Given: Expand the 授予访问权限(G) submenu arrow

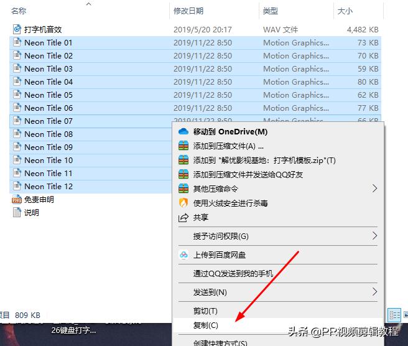Looking at the screenshot, I should 374,236.
